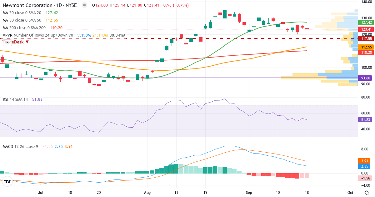Click the green 127.42 price axis label
The image size is (375, 197).
(366, 23)
